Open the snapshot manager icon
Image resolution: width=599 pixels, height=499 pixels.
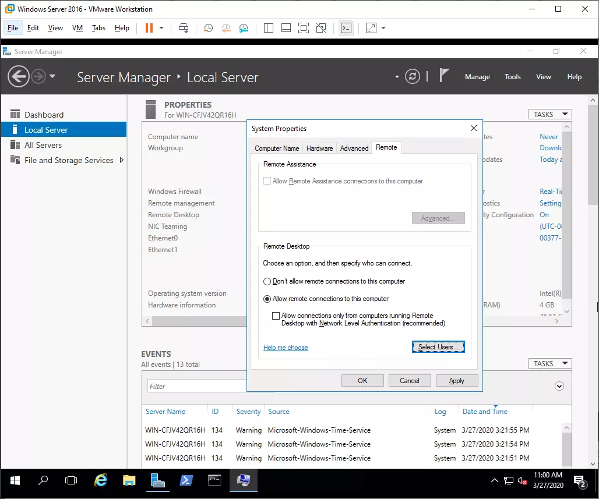244,28
